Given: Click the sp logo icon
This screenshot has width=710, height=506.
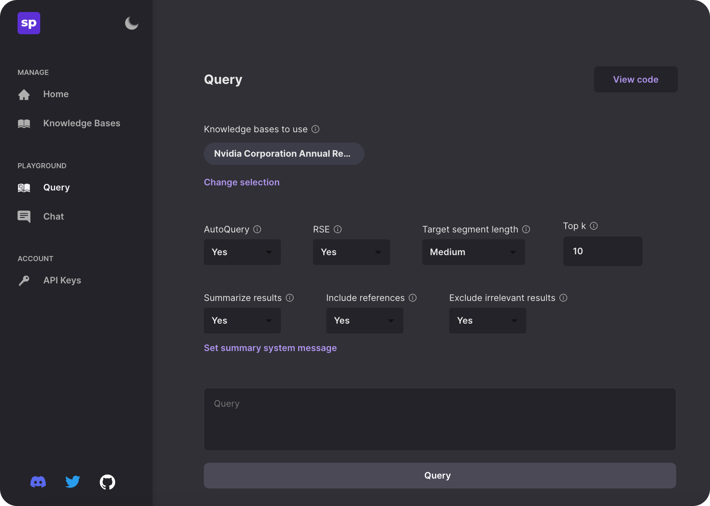Looking at the screenshot, I should tap(29, 23).
